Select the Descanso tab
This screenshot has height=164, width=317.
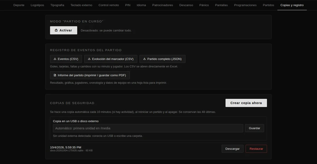click(x=186, y=5)
